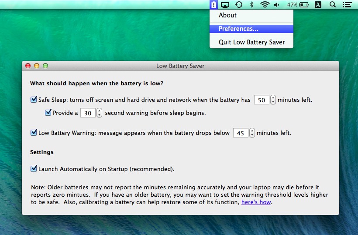
Task: Click the 'What should happen when the battery is low?' heading
Action: point(97,84)
